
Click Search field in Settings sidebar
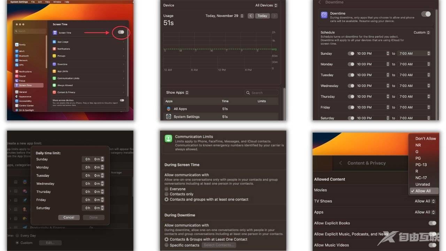click(30, 31)
